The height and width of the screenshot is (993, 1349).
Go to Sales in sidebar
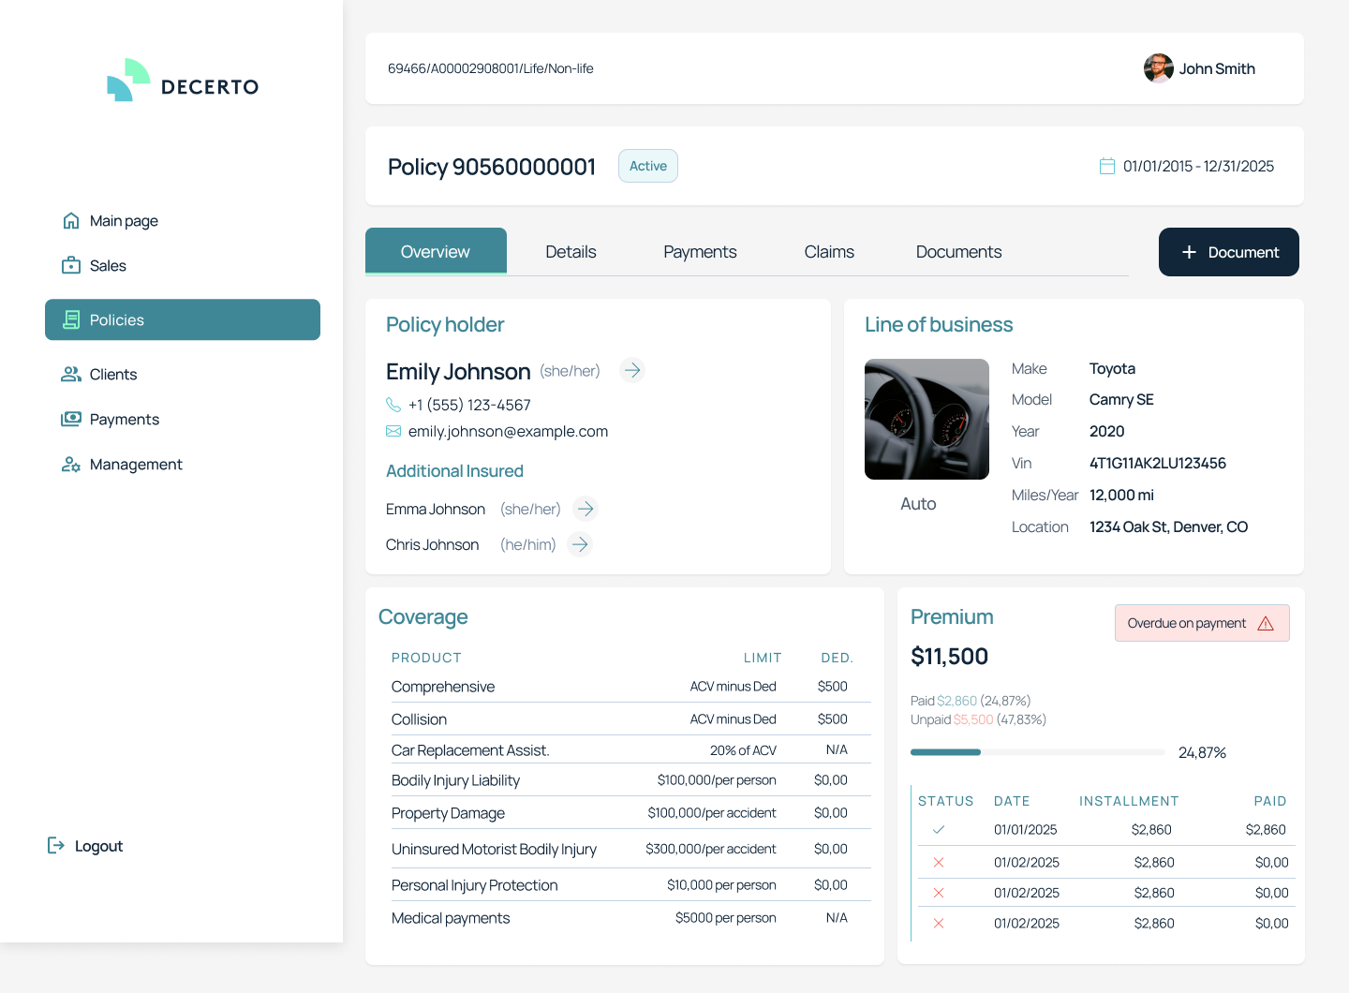coord(94,266)
